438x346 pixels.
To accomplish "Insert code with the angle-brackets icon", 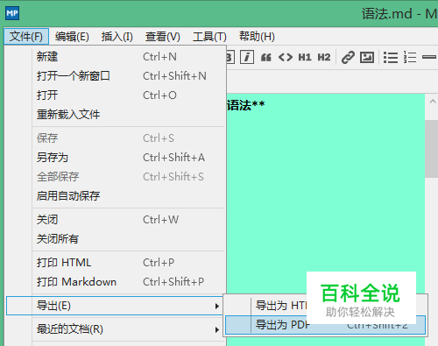I will coord(286,57).
